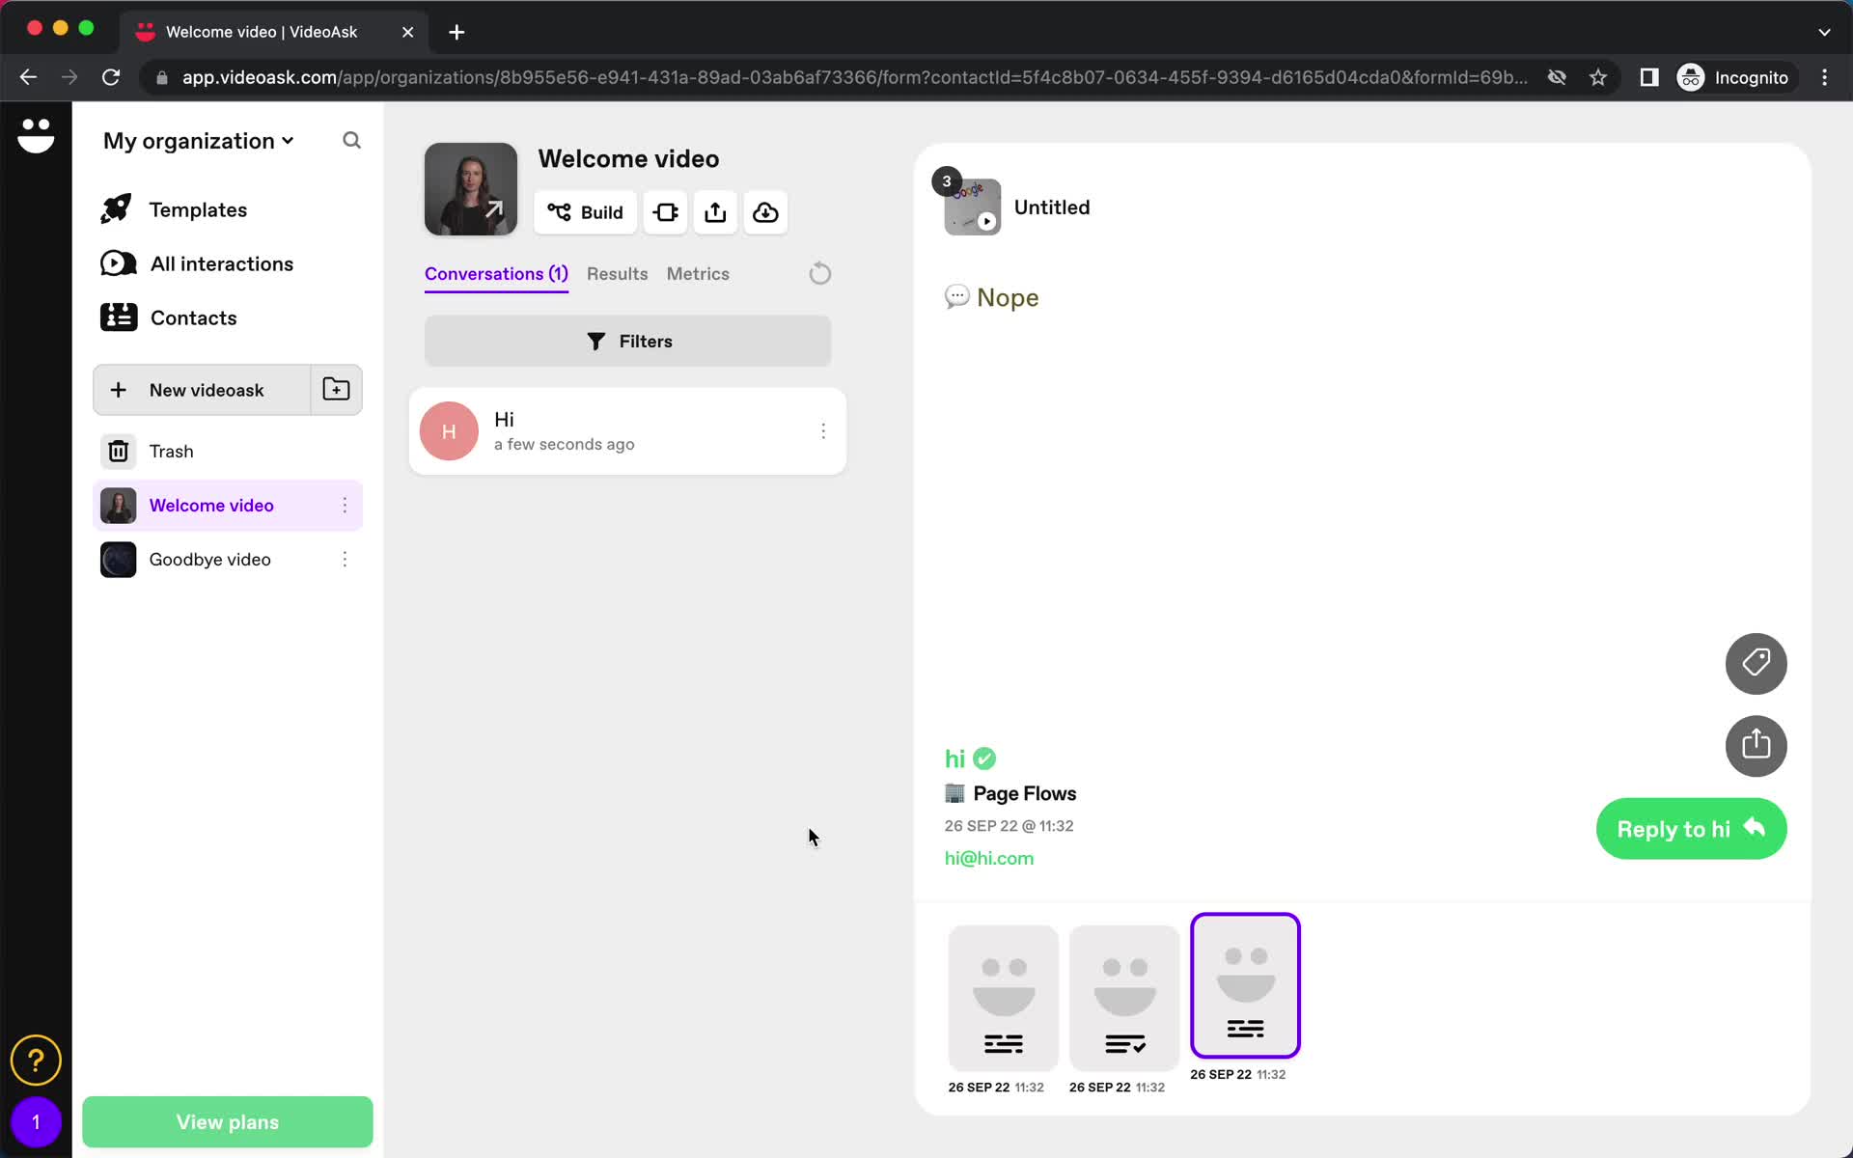
Task: Click the three-dot menu on Welcome video
Action: [345, 505]
